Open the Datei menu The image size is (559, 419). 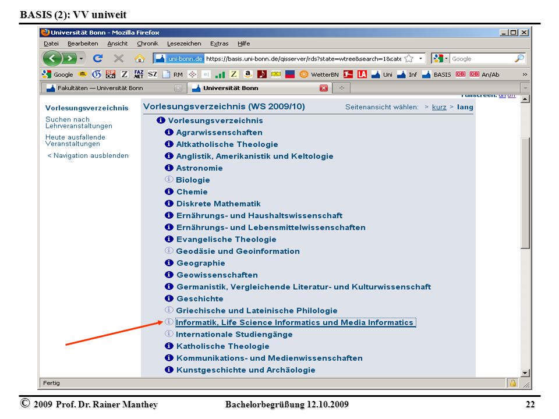point(51,44)
